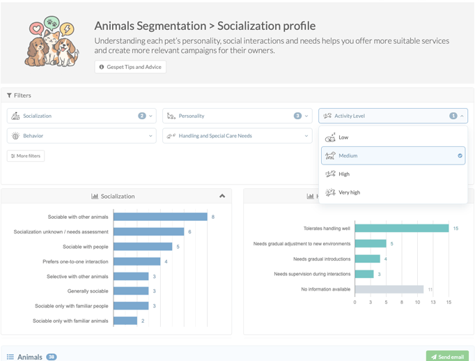
Task: Collapse the Activity Level dropdown
Action: [393, 116]
